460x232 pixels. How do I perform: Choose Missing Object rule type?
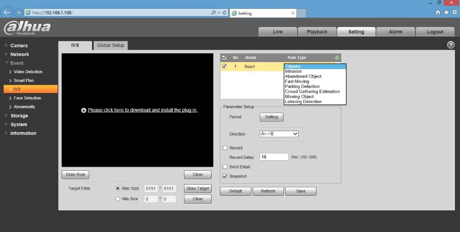click(x=315, y=97)
